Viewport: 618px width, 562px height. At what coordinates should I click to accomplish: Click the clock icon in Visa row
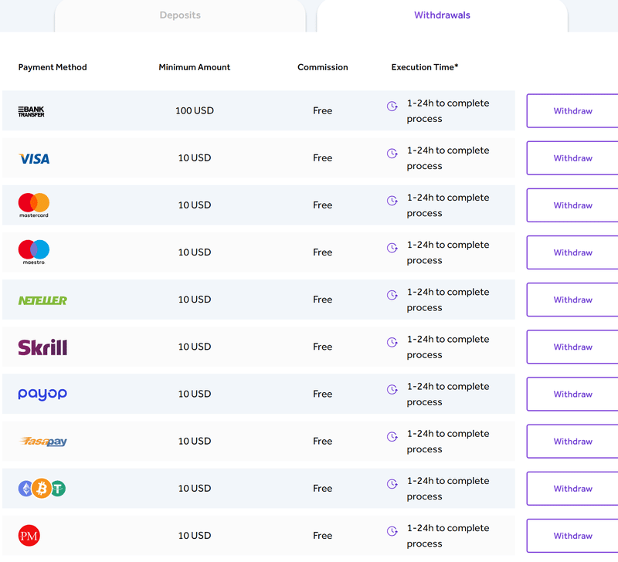(x=392, y=153)
